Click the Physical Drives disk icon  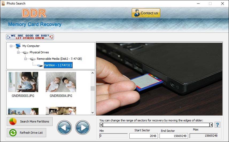point(25,53)
